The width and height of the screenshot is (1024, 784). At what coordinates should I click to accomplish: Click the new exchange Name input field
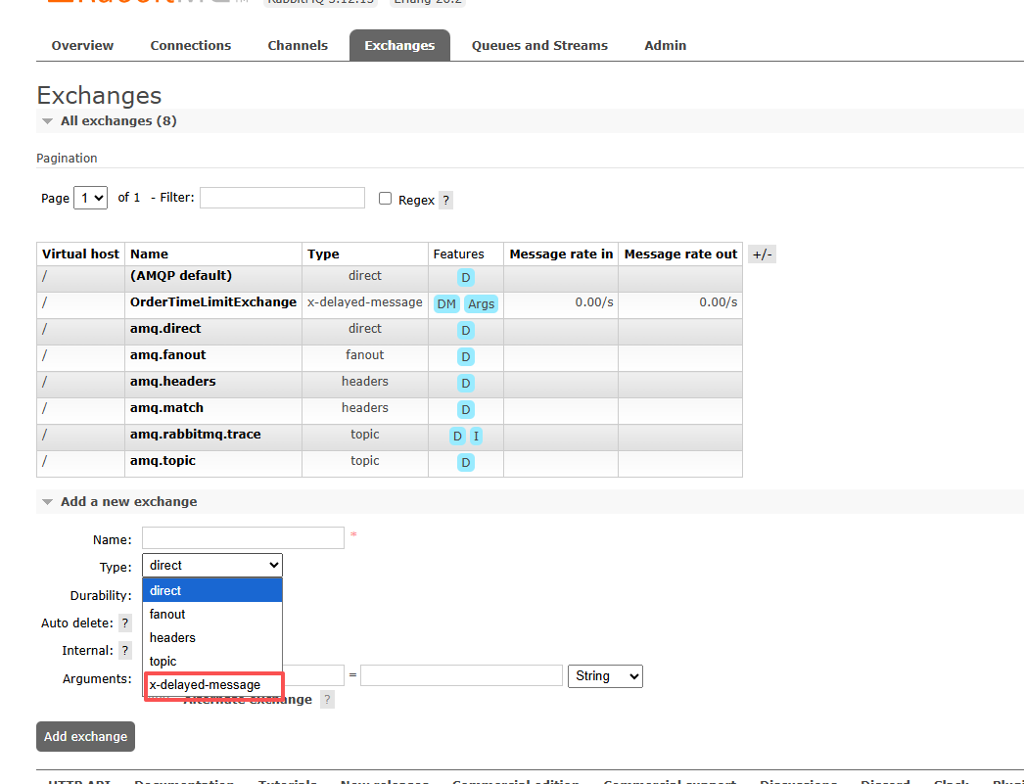point(243,538)
